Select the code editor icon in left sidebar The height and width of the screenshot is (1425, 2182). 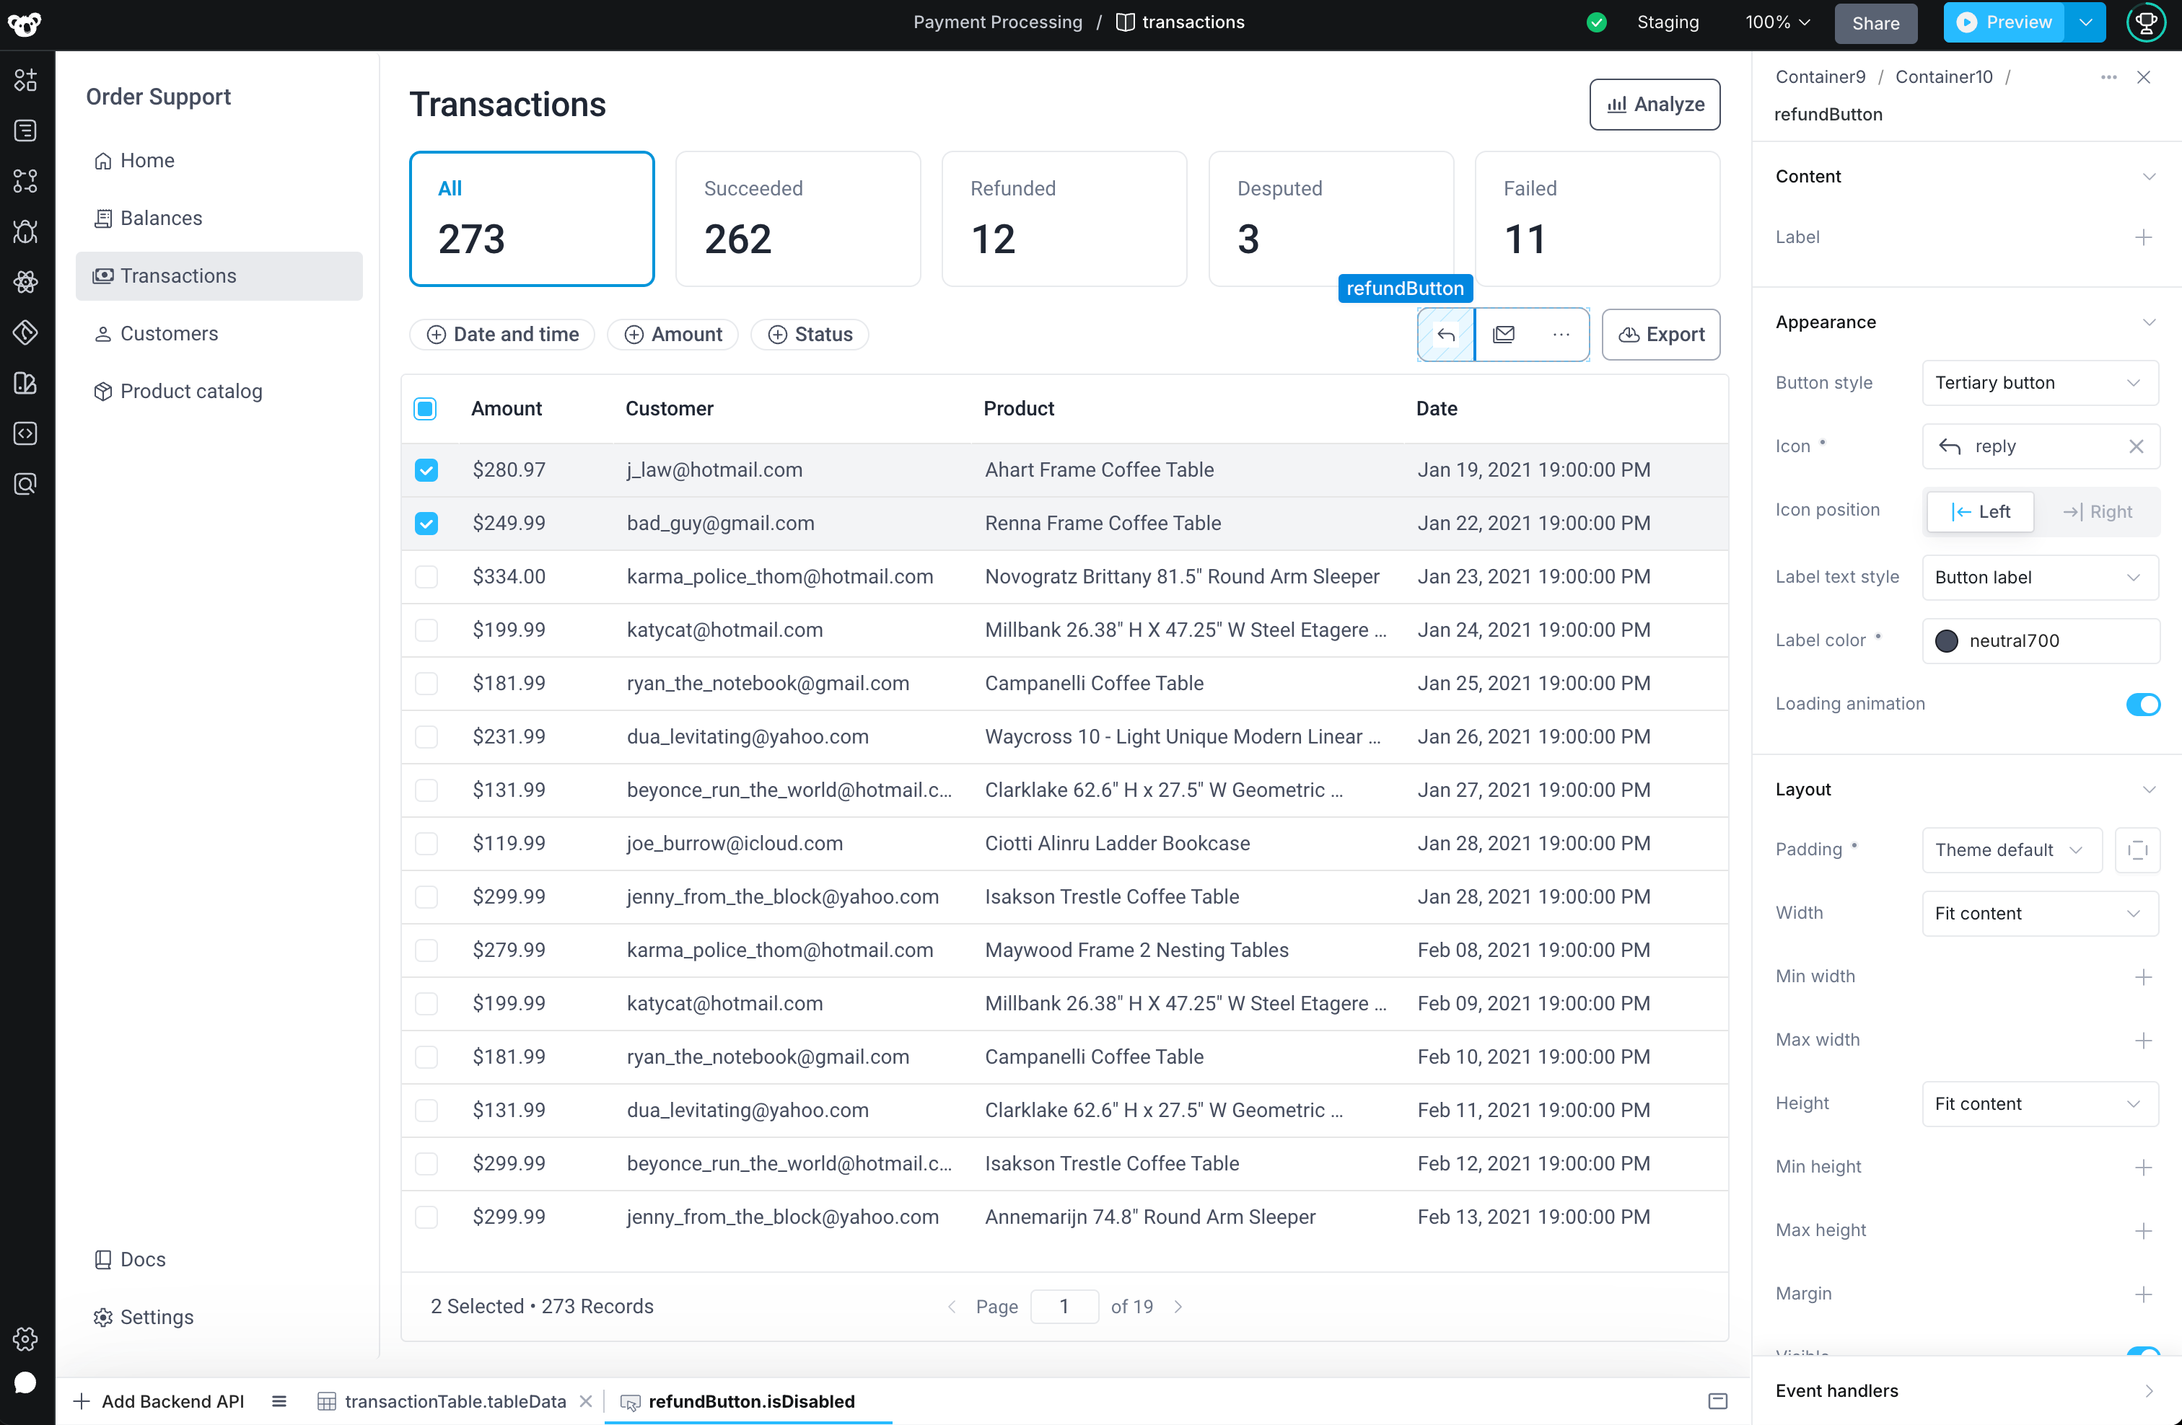click(x=25, y=434)
